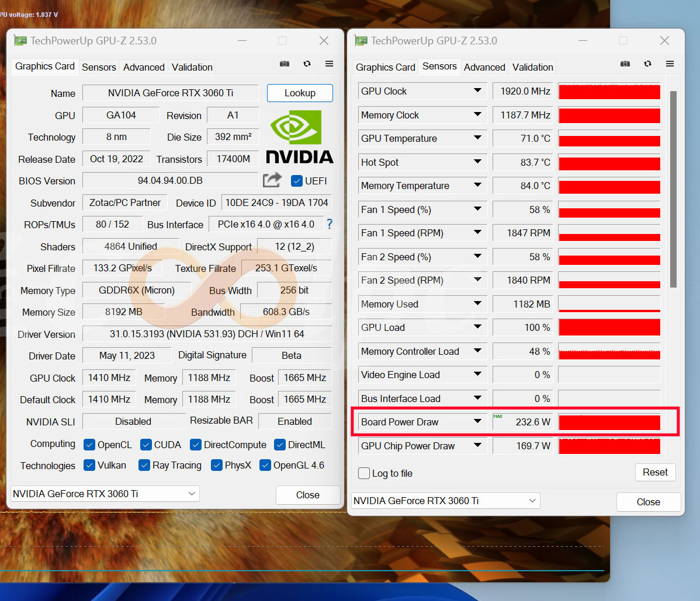Click the BIOS Version field 94.04.94.00.DB
700x601 pixels.
pyautogui.click(x=170, y=180)
